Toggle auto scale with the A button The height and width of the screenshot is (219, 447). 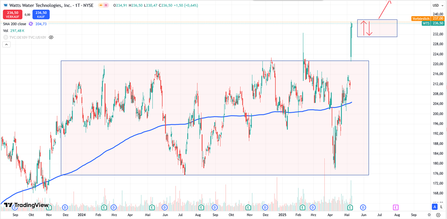[435, 207]
